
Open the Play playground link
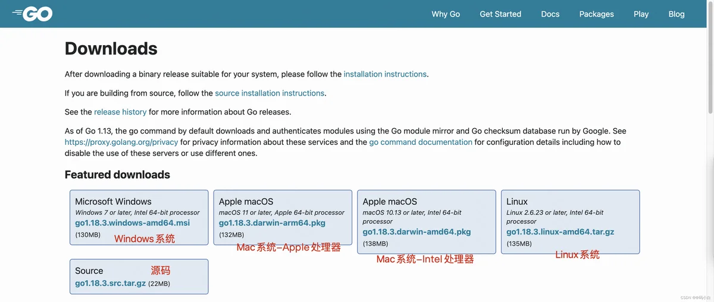pyautogui.click(x=641, y=14)
